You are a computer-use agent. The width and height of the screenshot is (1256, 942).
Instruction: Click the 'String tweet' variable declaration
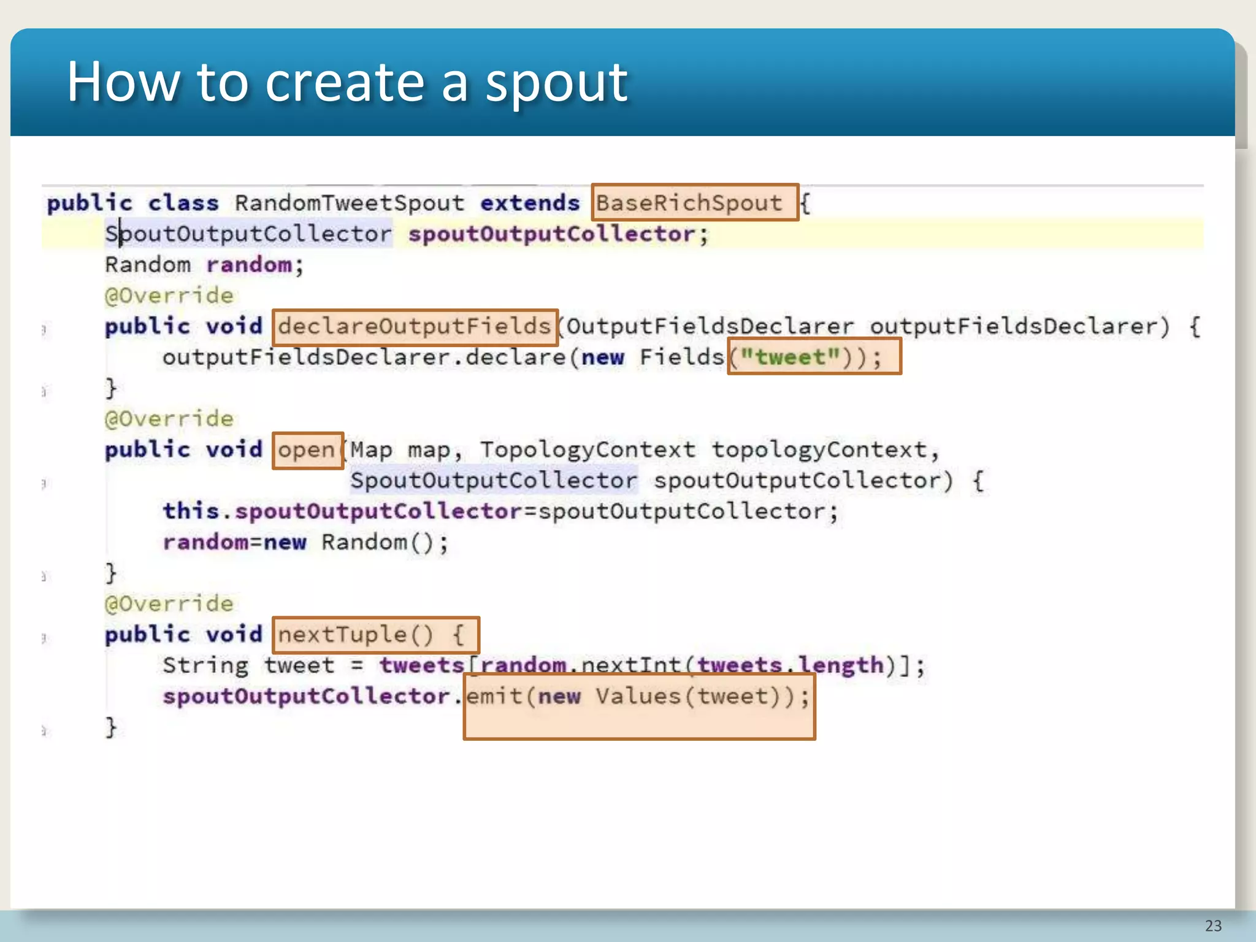point(248,665)
